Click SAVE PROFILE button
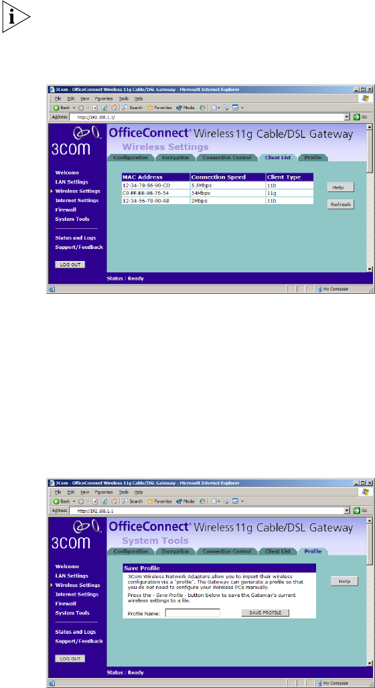 click(265, 612)
